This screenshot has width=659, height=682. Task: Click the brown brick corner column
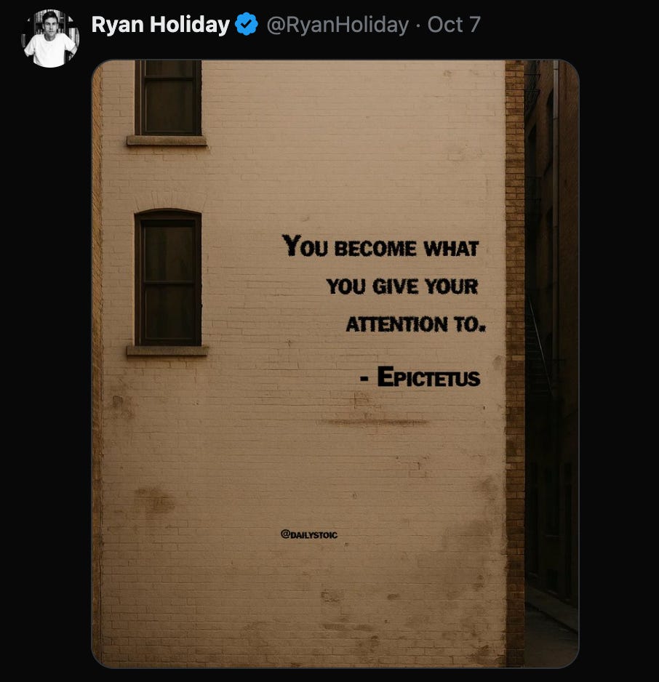pos(515,364)
